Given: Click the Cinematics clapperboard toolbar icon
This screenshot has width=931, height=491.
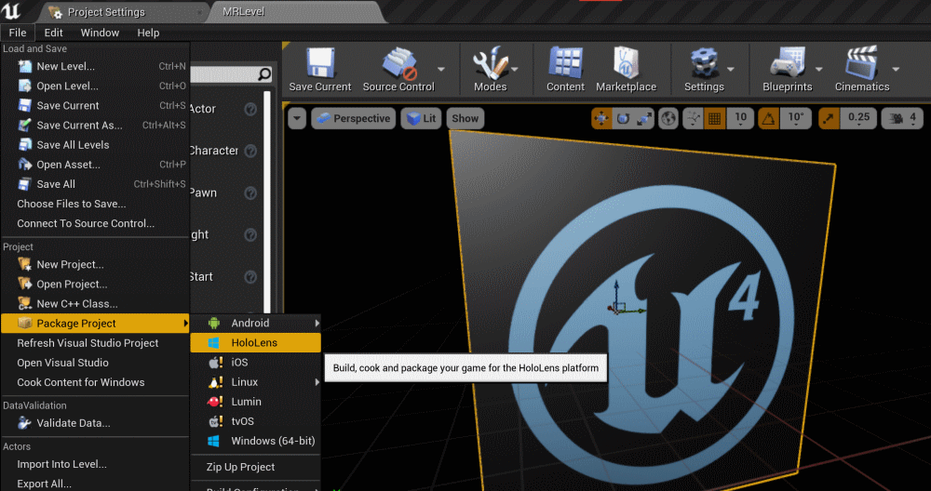Looking at the screenshot, I should [x=861, y=63].
